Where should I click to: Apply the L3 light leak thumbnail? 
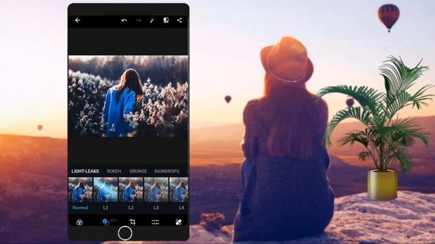click(x=156, y=190)
